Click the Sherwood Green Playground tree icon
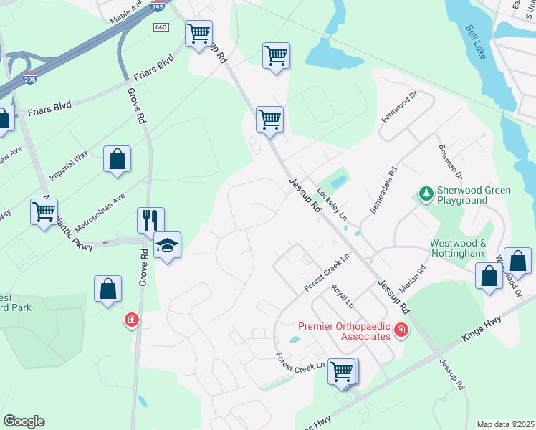536x430 pixels. pyautogui.click(x=426, y=194)
